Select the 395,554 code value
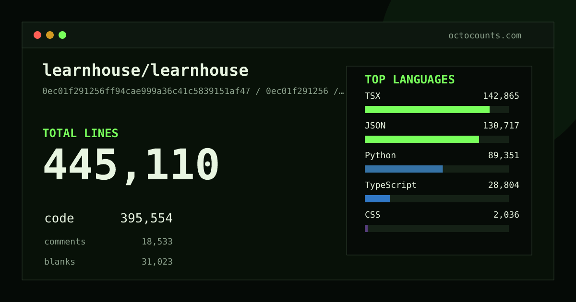This screenshot has height=302, width=576. tap(146, 219)
